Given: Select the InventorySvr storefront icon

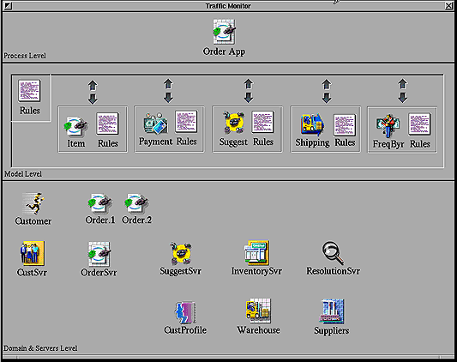Looking at the screenshot, I should pos(256,253).
